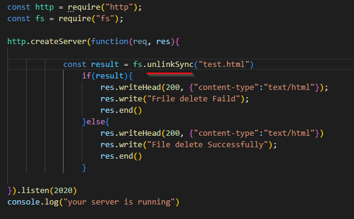Click the "http" string in the first require call
Screen dimensions: 354x219
click(119, 7)
